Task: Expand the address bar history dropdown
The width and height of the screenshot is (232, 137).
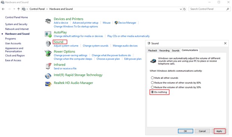Action: pos(181,9)
